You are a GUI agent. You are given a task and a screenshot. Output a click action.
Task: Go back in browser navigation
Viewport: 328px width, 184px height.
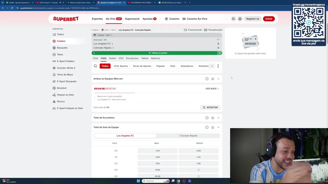click(x=3, y=8)
